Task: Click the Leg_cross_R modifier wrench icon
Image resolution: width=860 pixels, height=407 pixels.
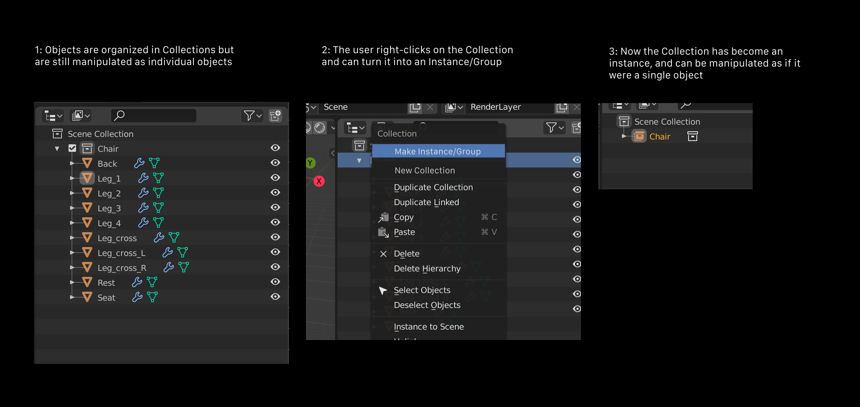Action: (x=169, y=267)
